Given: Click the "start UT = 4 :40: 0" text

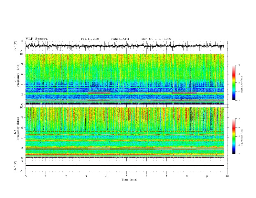Looking at the screenshot, I should [x=156, y=39].
